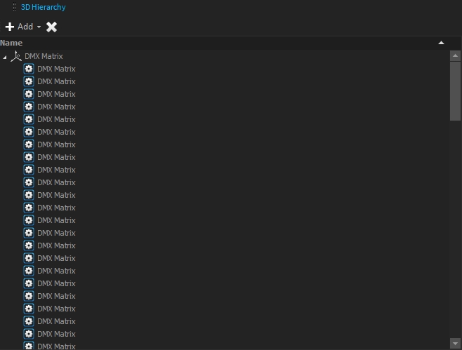Image resolution: width=462 pixels, height=350 pixels.
Task: Click the gear icon of third child DMX Matrix
Action: tap(29, 94)
